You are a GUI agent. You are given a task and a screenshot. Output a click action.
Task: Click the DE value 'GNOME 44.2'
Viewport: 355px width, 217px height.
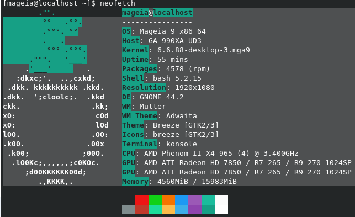(162, 97)
